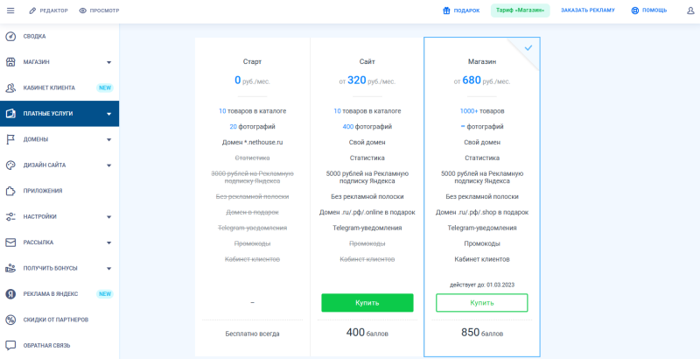The width and height of the screenshot is (700, 359).
Task: Click the Дизайн сайта palette icon
Action: coord(10,165)
